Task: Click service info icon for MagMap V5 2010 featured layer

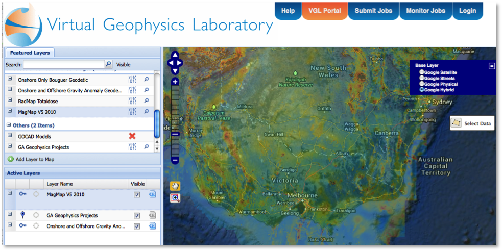Action: pyautogui.click(x=132, y=112)
